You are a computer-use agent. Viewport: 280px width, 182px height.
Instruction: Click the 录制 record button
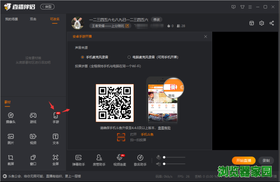(266, 160)
